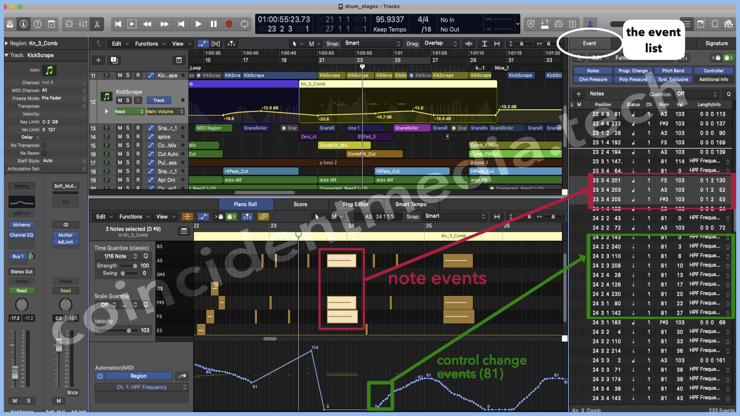The image size is (740, 416).
Task: Click the 95.9337 tempo display
Action: tap(389, 19)
